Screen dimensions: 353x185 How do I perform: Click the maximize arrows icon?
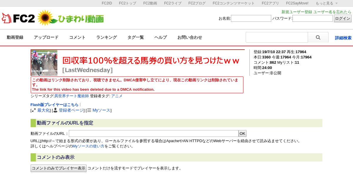tap(34, 110)
